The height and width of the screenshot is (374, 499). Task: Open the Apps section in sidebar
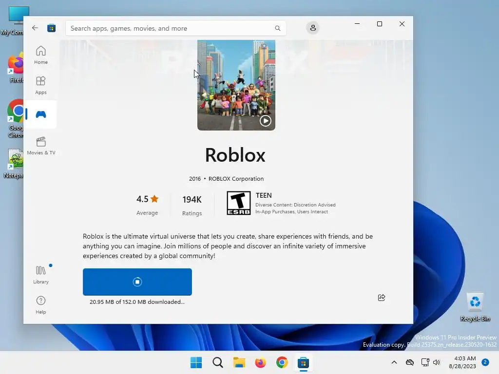[x=41, y=85]
